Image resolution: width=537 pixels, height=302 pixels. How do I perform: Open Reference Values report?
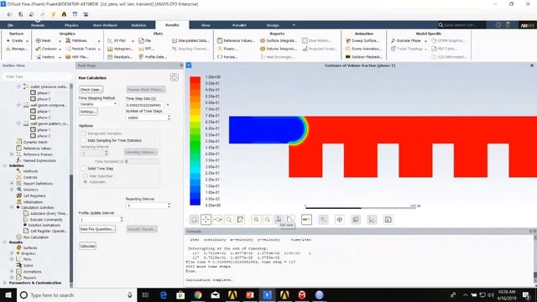(236, 40)
